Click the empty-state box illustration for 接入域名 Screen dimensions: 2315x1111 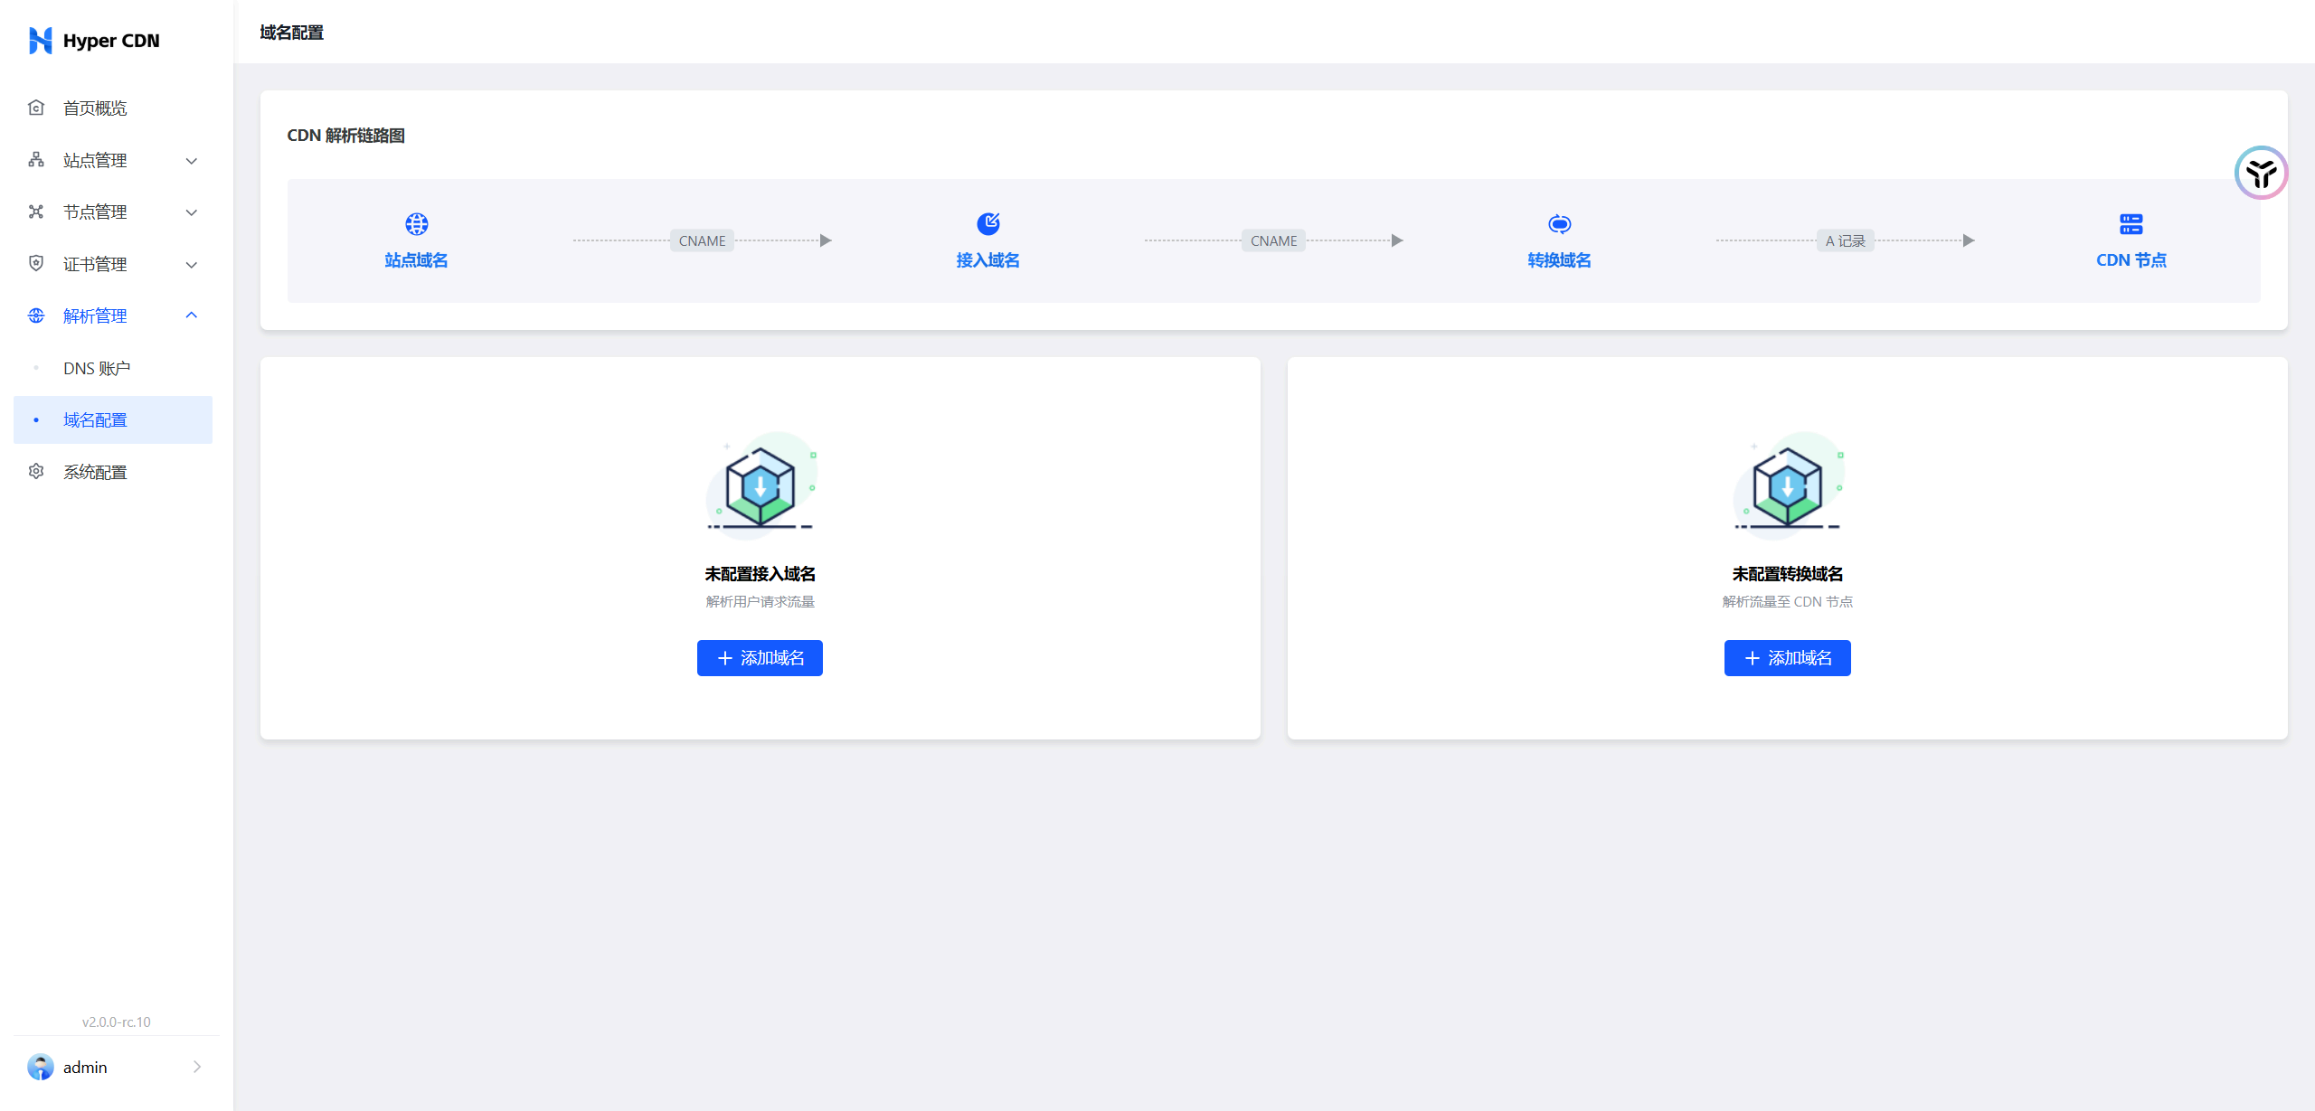[760, 484]
